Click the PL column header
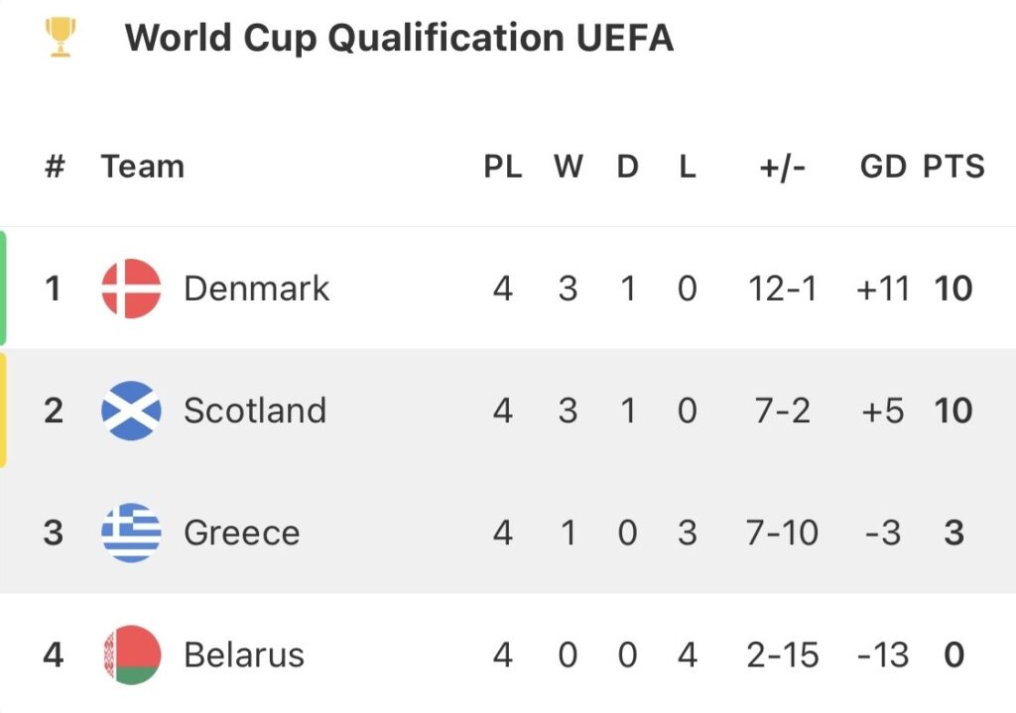 pyautogui.click(x=503, y=167)
